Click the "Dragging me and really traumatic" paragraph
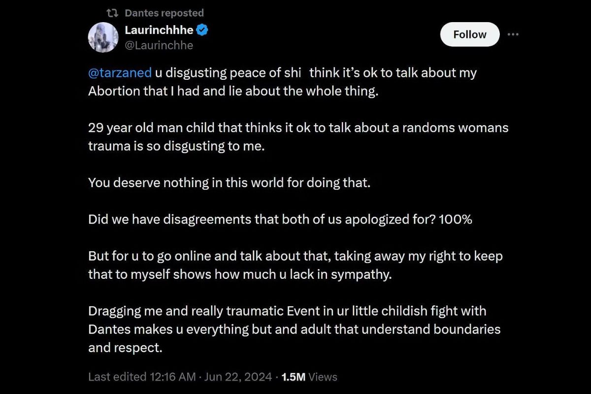The image size is (591, 394). tap(295, 329)
